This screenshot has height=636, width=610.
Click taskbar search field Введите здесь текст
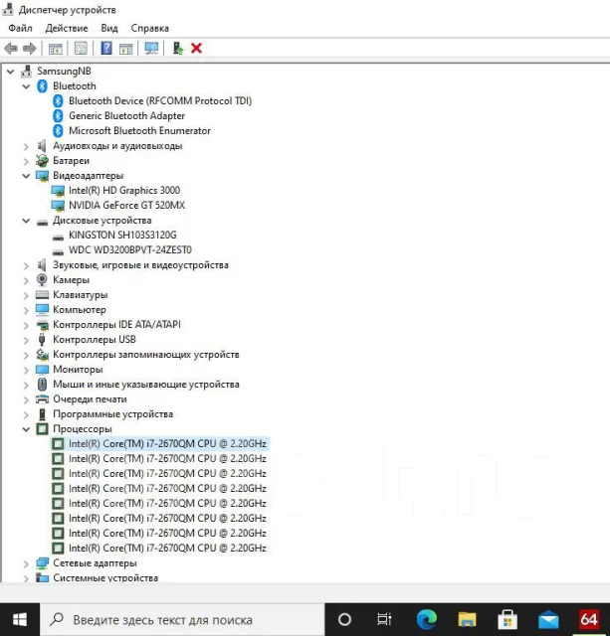[x=182, y=620]
